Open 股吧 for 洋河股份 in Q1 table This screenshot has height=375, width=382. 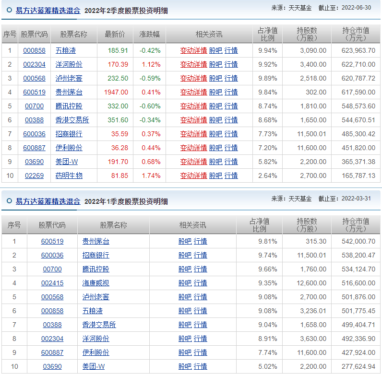click(185, 339)
